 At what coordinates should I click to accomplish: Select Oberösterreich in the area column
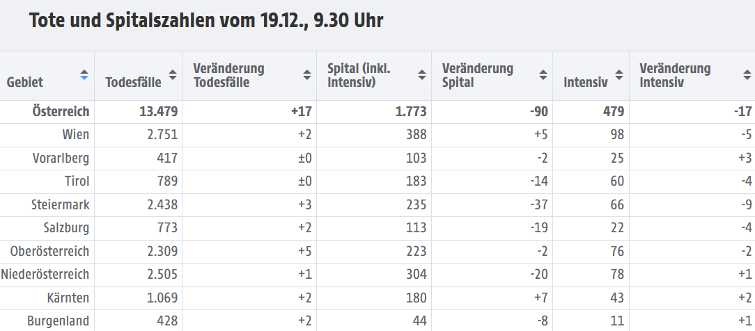tap(50, 251)
